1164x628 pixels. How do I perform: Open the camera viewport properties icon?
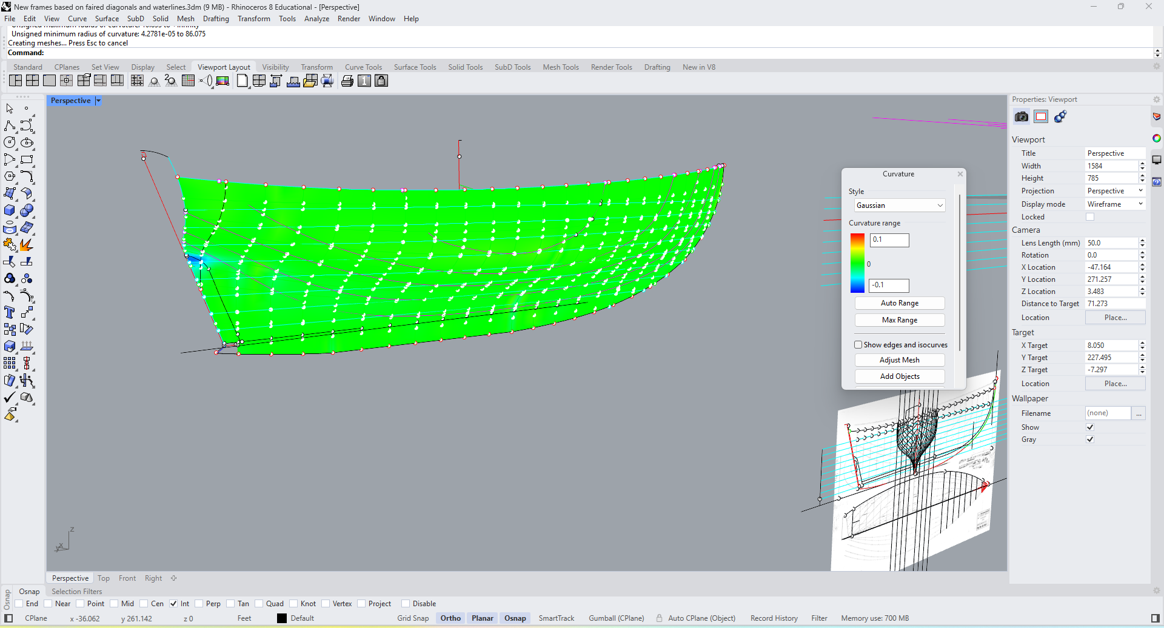click(1022, 116)
